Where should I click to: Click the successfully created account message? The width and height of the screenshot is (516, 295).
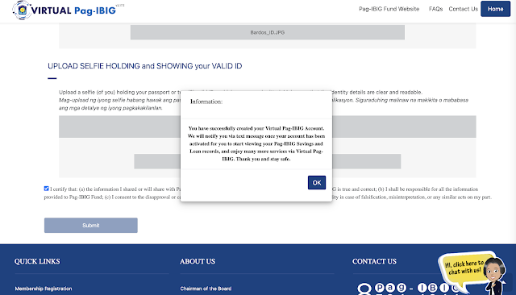(x=256, y=143)
